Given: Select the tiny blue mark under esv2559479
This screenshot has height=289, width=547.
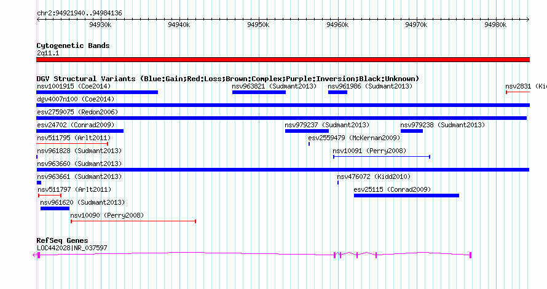Looking at the screenshot, I should point(309,144).
